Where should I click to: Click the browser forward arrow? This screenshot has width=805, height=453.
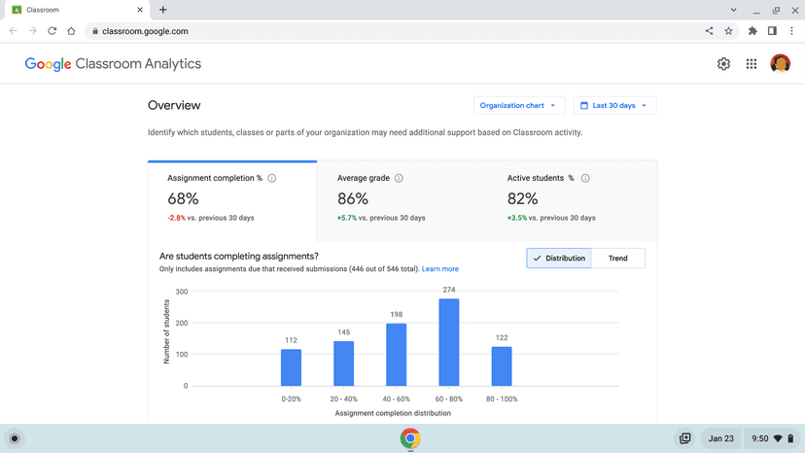click(x=33, y=31)
